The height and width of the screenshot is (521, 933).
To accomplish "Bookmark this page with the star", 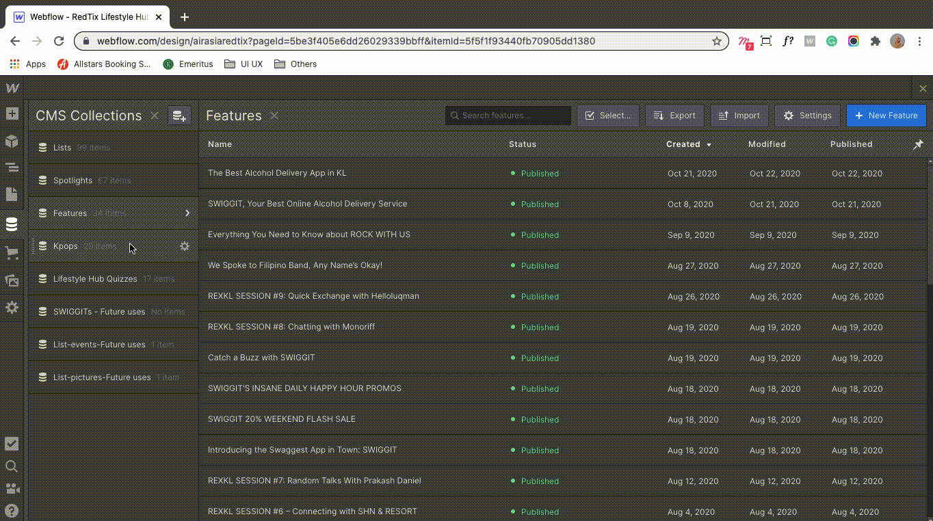I will [x=717, y=41].
